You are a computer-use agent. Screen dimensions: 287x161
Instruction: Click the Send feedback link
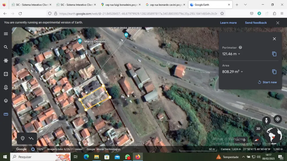coord(256,23)
